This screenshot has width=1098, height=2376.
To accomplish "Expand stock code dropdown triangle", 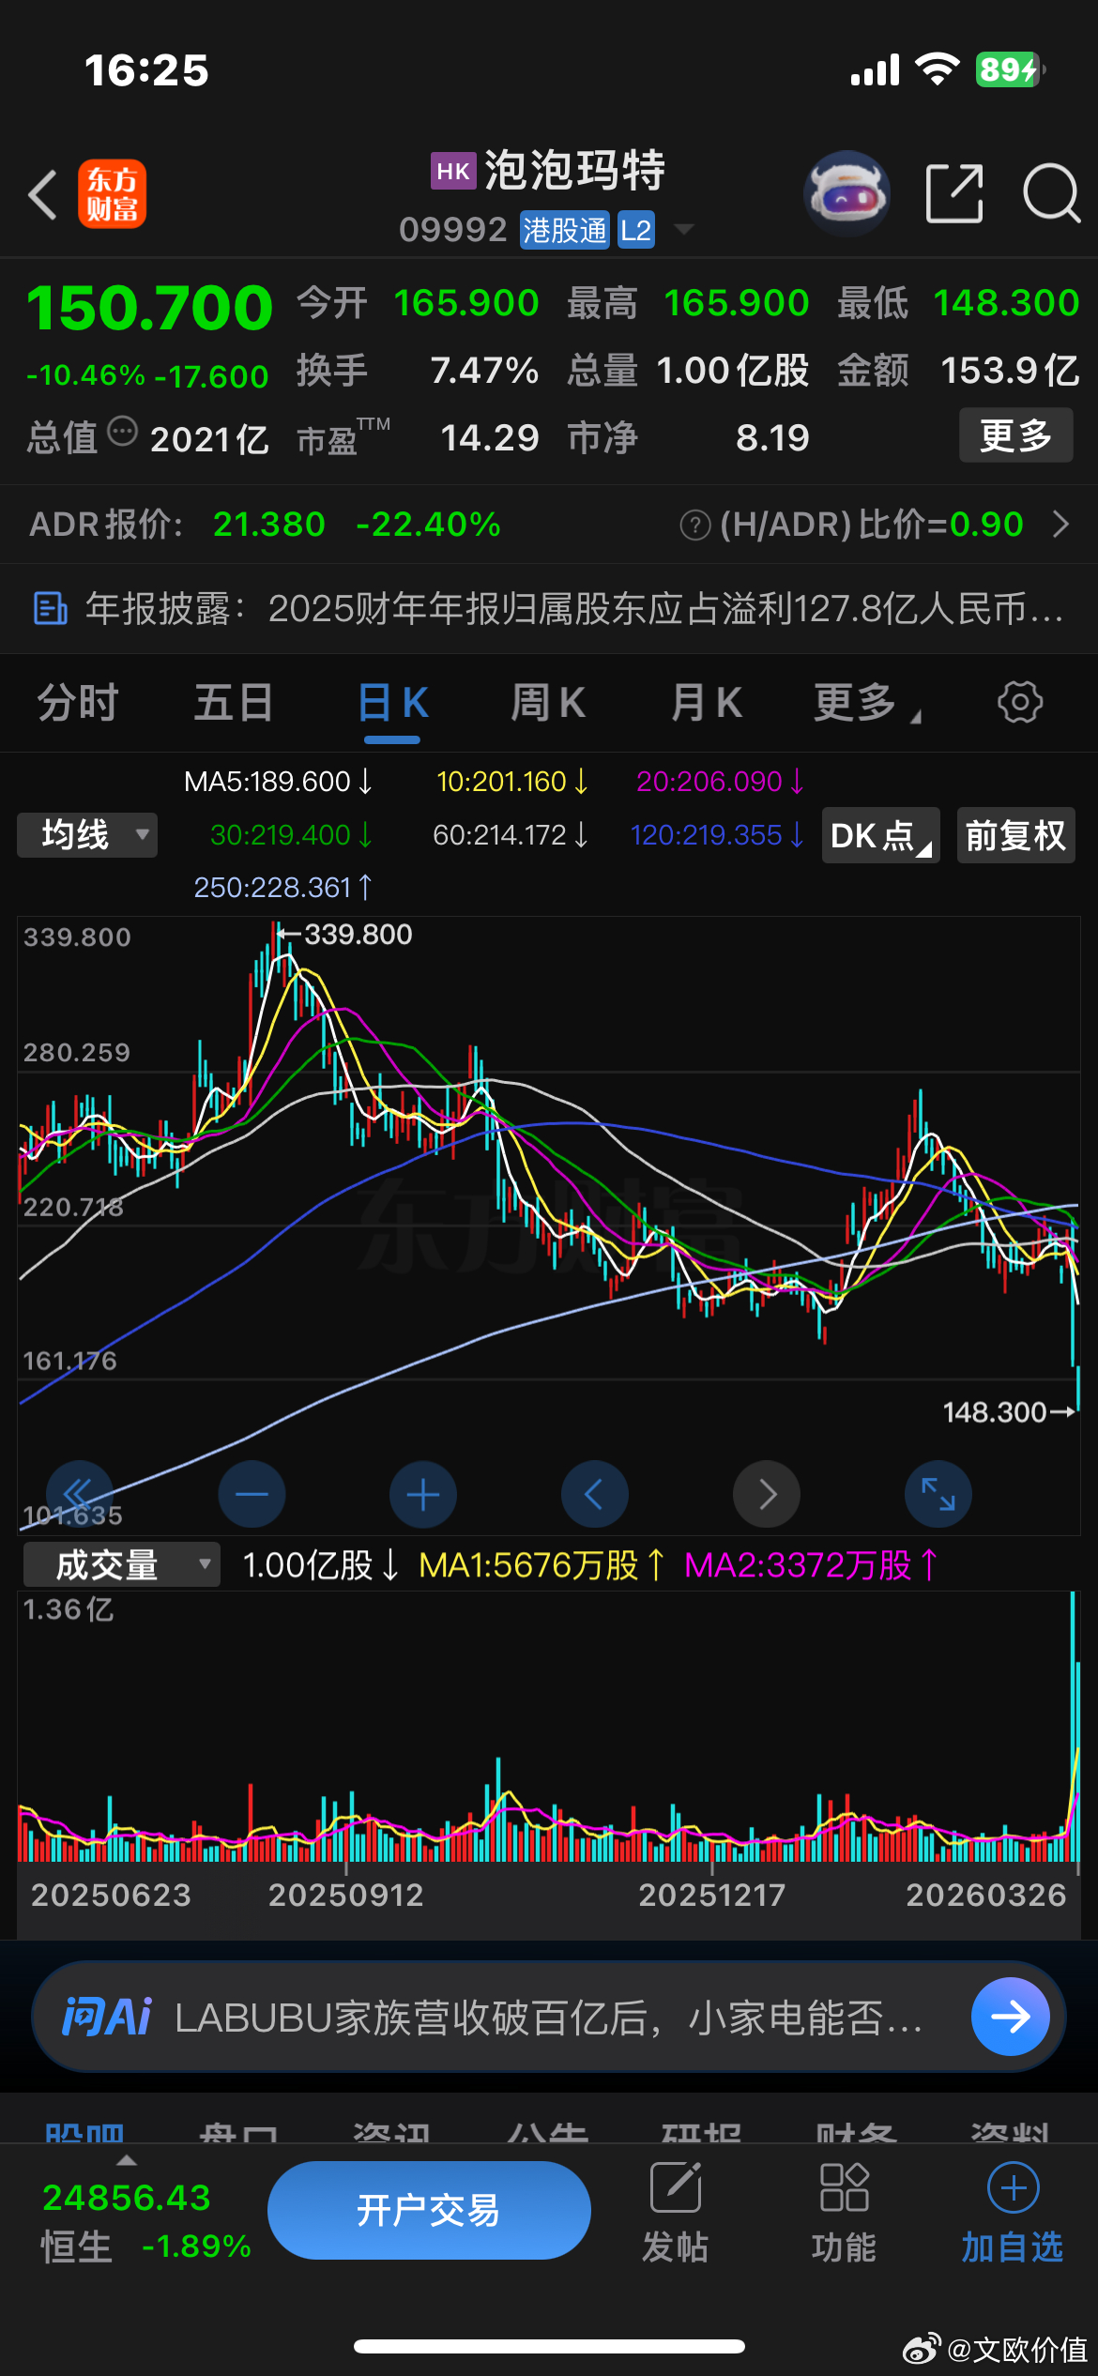I will 684,229.
